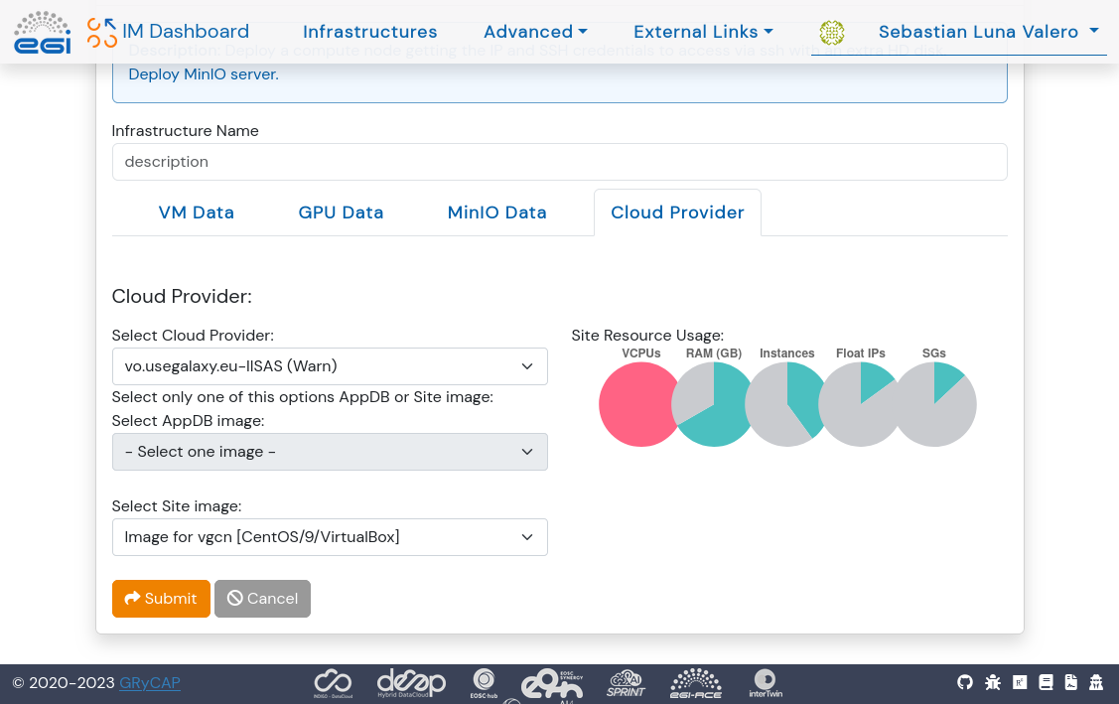Switch to the MinIO Data tab
1119x704 pixels.
(x=496, y=212)
